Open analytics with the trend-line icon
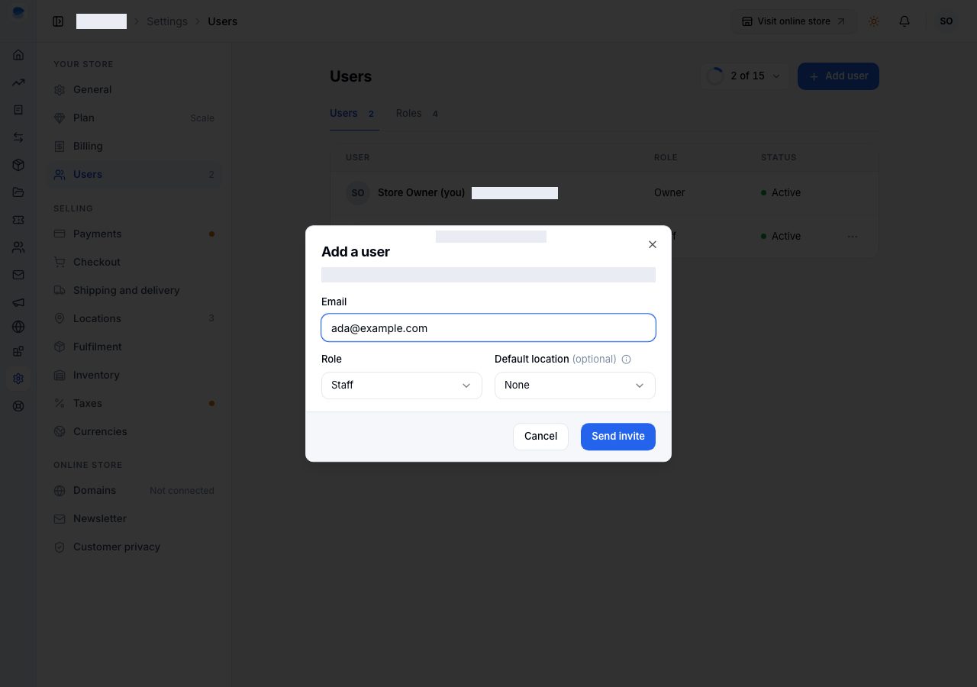This screenshot has height=687, width=977. (x=18, y=82)
